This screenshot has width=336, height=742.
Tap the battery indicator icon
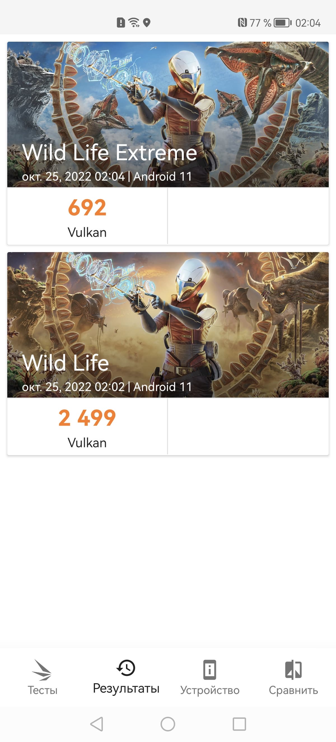tap(283, 22)
